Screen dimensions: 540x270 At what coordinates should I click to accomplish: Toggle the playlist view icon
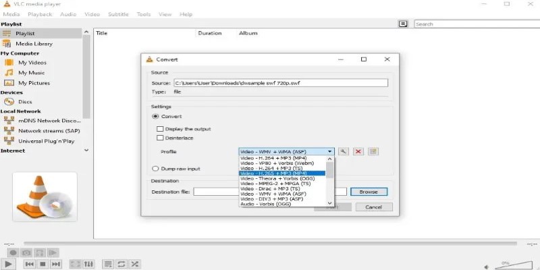point(108,264)
